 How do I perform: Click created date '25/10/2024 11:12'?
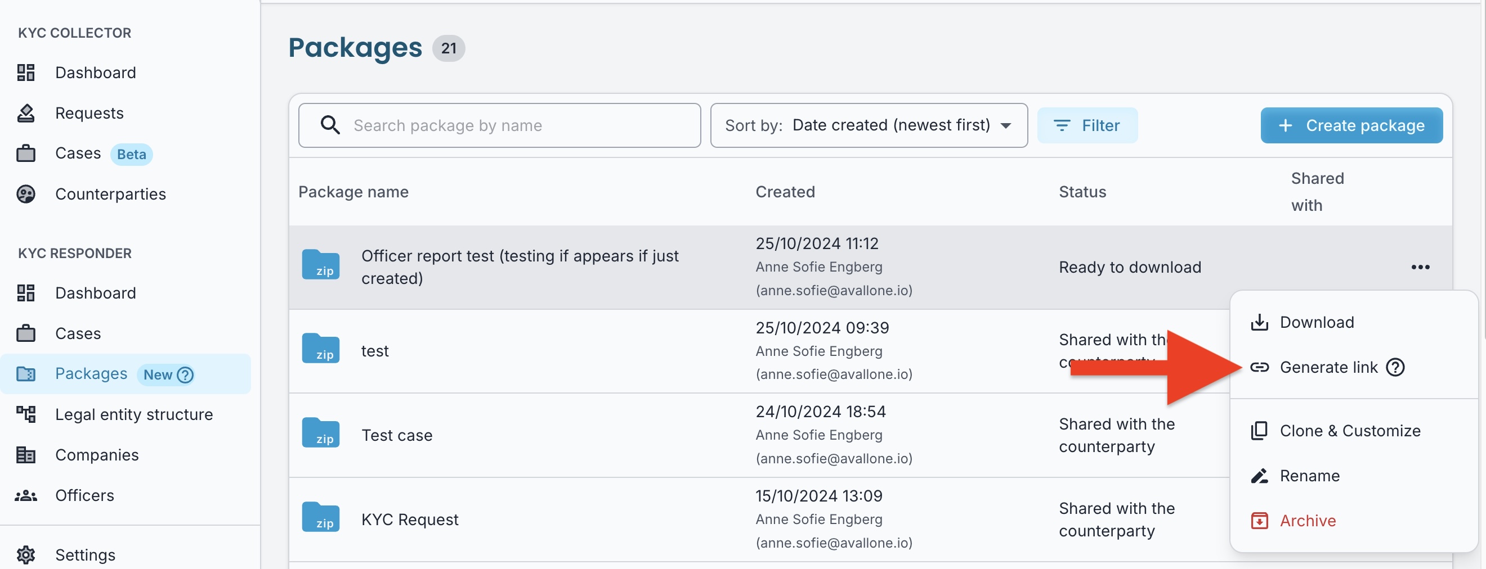tap(817, 243)
